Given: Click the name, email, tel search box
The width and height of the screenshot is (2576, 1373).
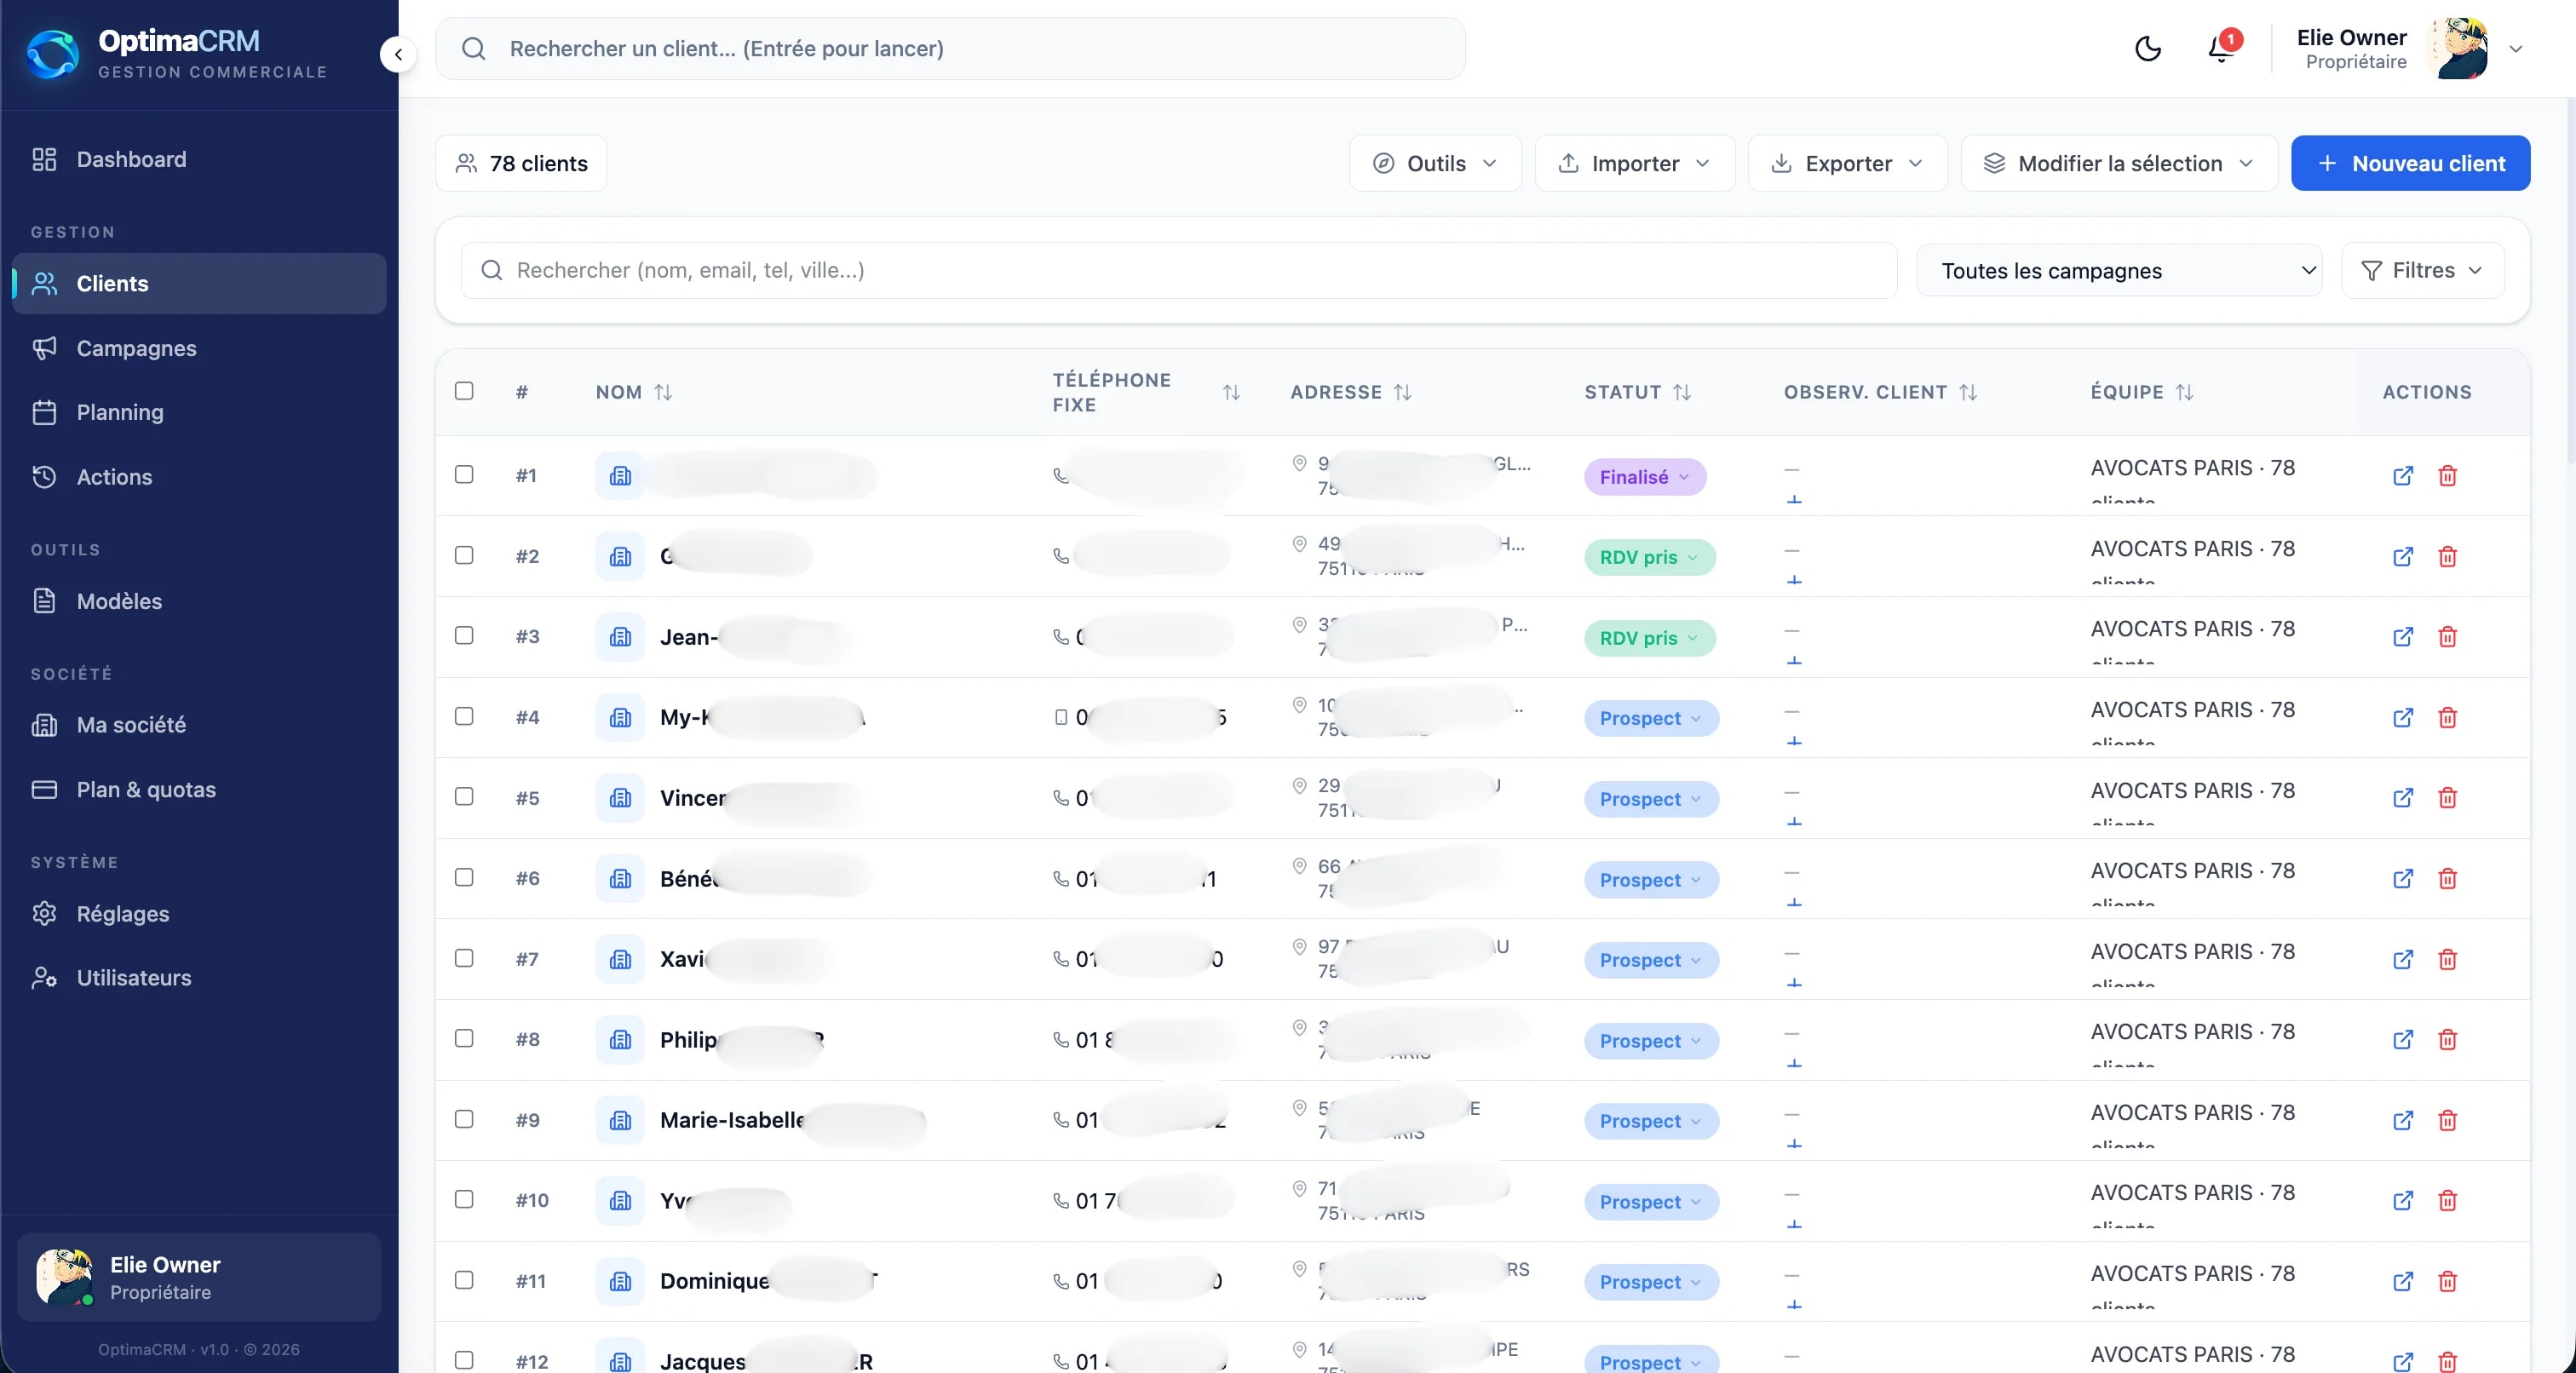Looking at the screenshot, I should pos(1179,270).
